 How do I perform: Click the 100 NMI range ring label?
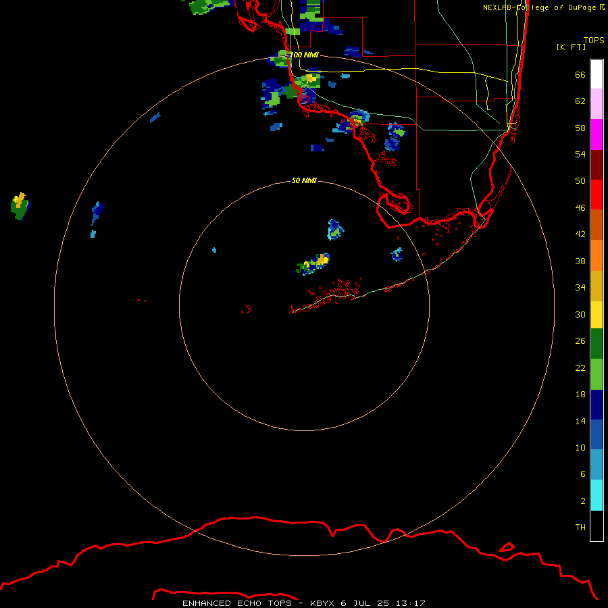(x=305, y=55)
